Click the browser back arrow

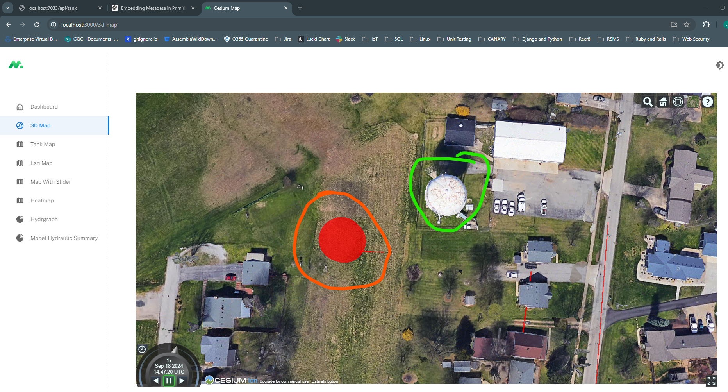click(9, 25)
